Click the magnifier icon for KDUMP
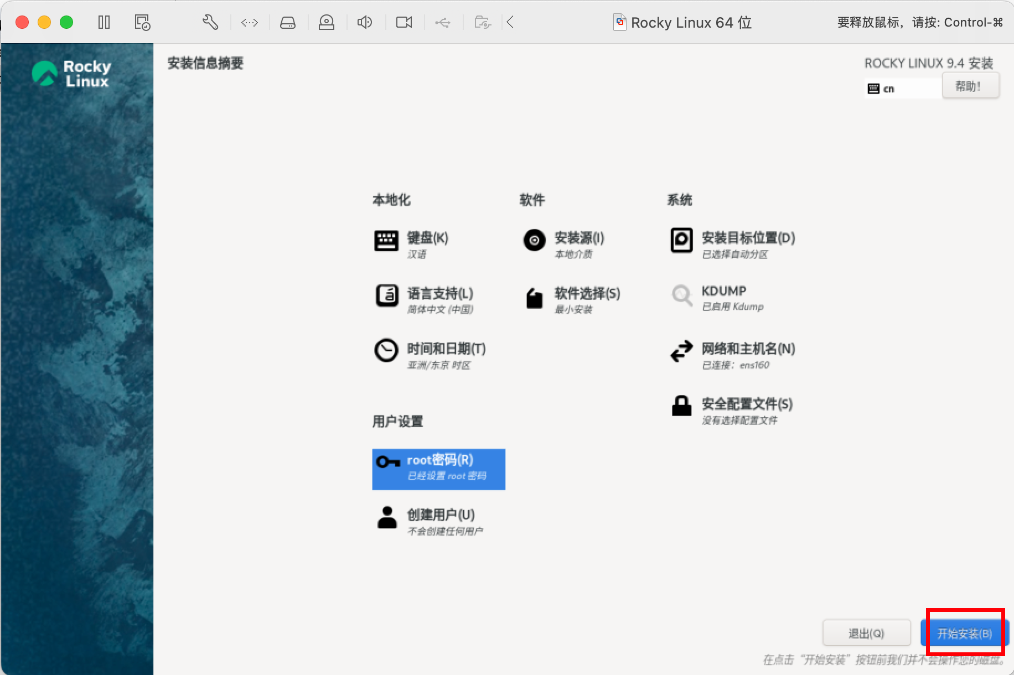The height and width of the screenshot is (675, 1014). pyautogui.click(x=682, y=295)
